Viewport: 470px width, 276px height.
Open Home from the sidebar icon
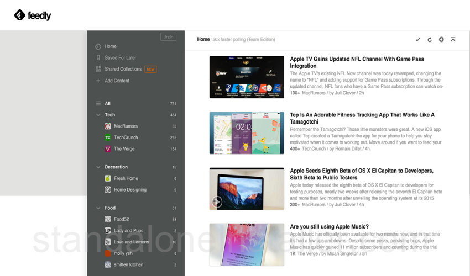tap(98, 46)
